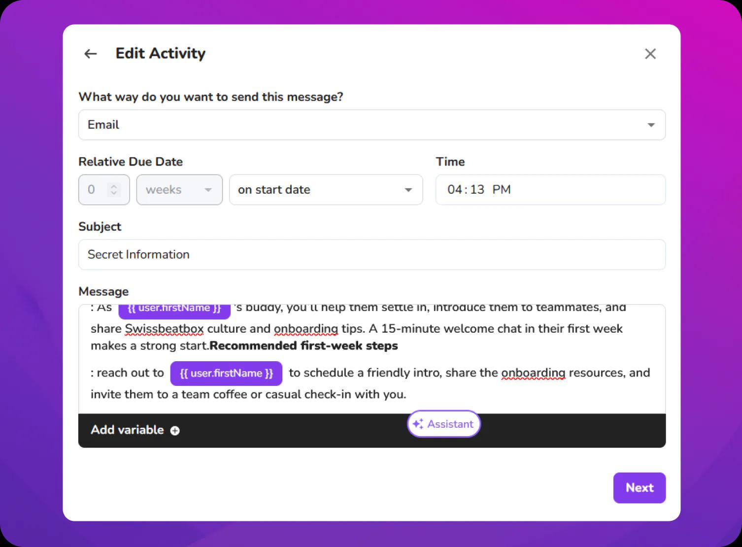Click the bold 'Recommended first-week steps' text
Image resolution: width=742 pixels, height=547 pixels.
(304, 346)
